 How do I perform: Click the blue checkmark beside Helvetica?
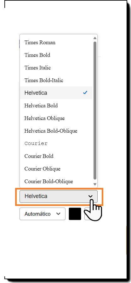(85, 93)
